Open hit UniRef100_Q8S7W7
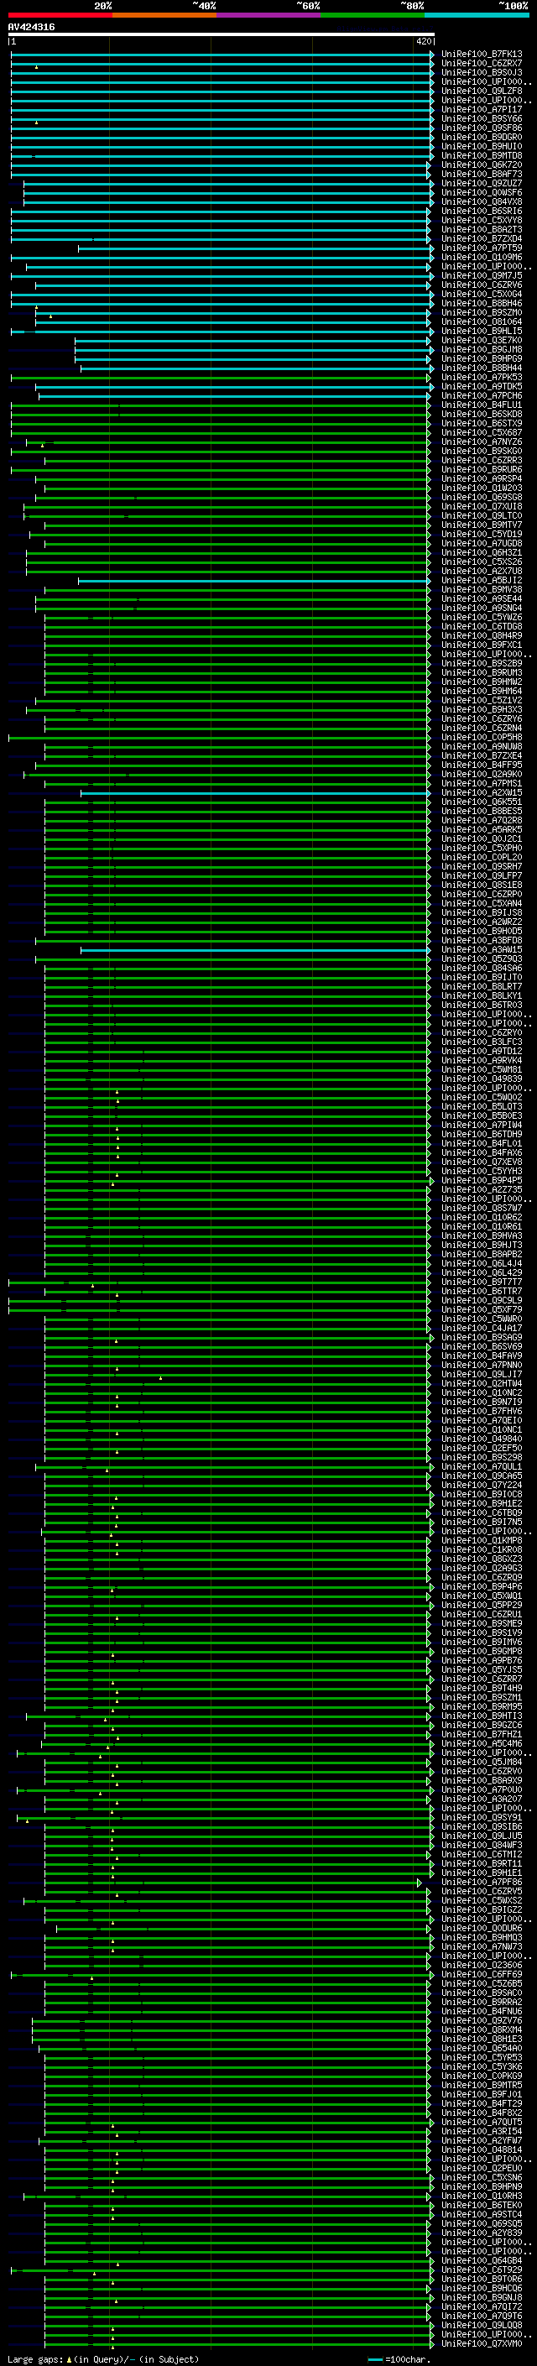The height and width of the screenshot is (2366, 537). (482, 1209)
